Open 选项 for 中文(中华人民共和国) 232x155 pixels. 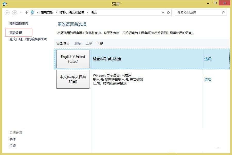[208, 79]
